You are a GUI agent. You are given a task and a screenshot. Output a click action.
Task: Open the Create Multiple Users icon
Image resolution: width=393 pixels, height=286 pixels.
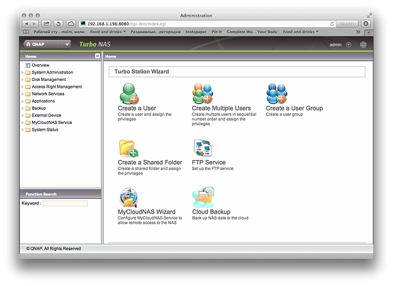[x=203, y=94]
